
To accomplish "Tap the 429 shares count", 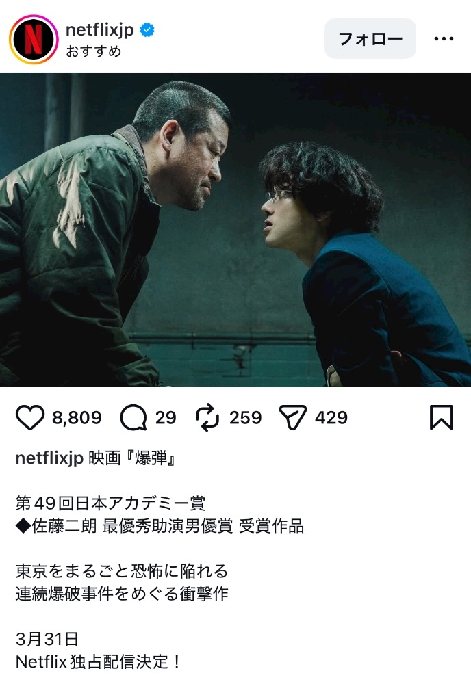I will pos(331,417).
